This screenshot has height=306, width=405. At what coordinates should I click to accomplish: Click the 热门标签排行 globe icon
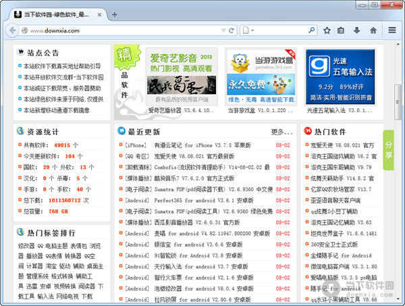pyautogui.click(x=20, y=232)
